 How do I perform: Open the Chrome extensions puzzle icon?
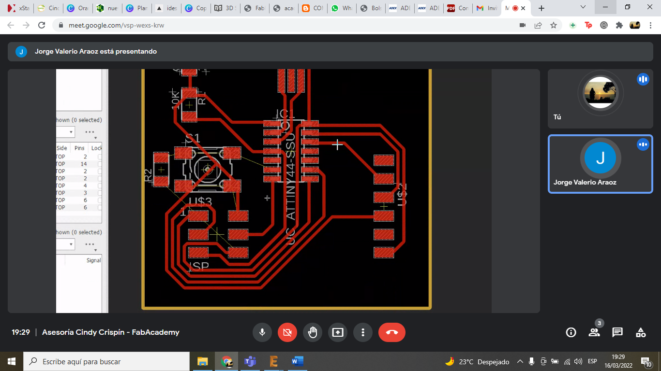pyautogui.click(x=619, y=25)
